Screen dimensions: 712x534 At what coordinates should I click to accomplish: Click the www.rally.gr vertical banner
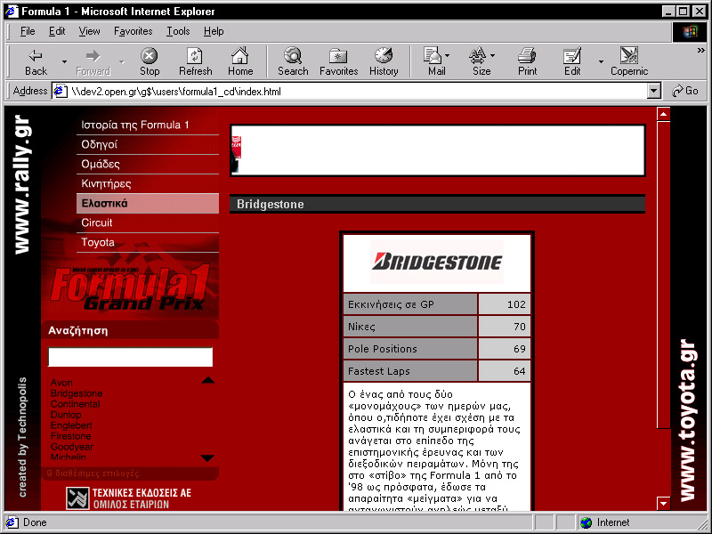tap(22, 184)
